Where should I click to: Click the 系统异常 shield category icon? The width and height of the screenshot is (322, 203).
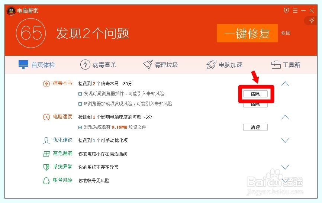pyautogui.click(x=46, y=167)
